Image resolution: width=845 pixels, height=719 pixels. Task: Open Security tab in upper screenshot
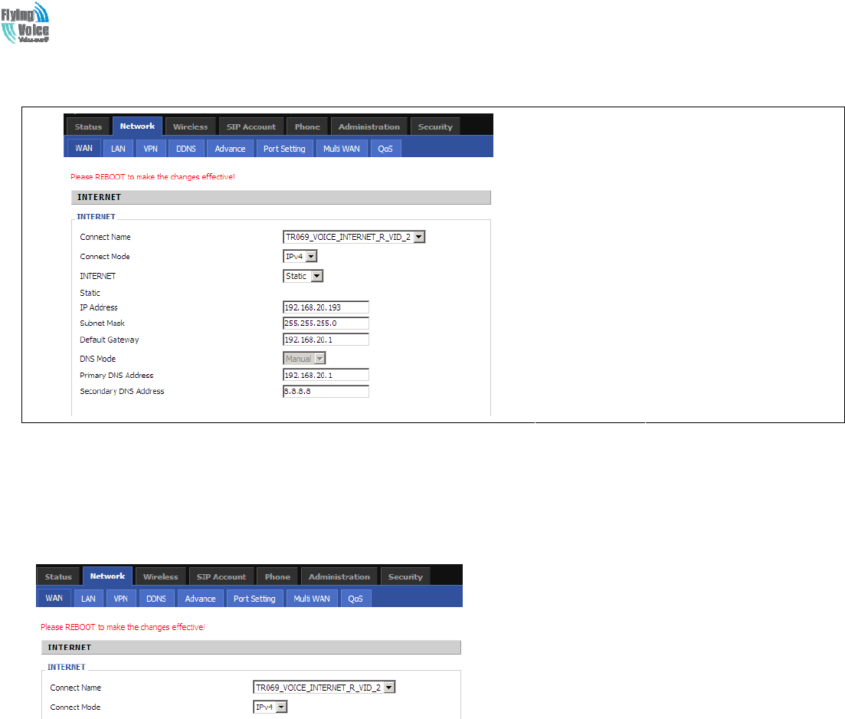(435, 126)
